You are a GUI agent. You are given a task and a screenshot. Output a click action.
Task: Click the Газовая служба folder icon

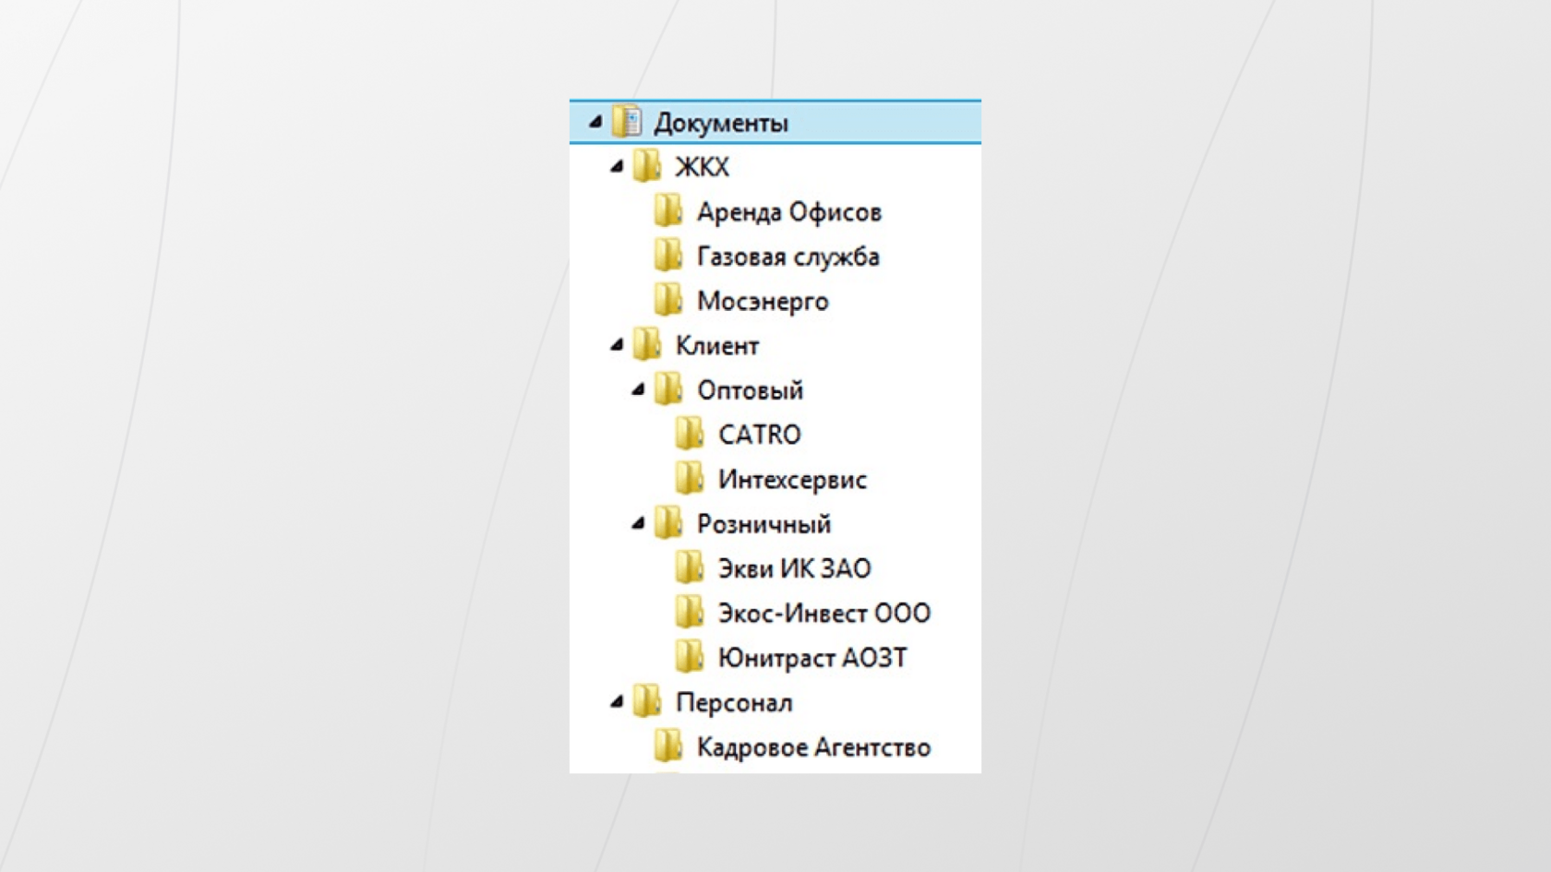click(x=668, y=256)
